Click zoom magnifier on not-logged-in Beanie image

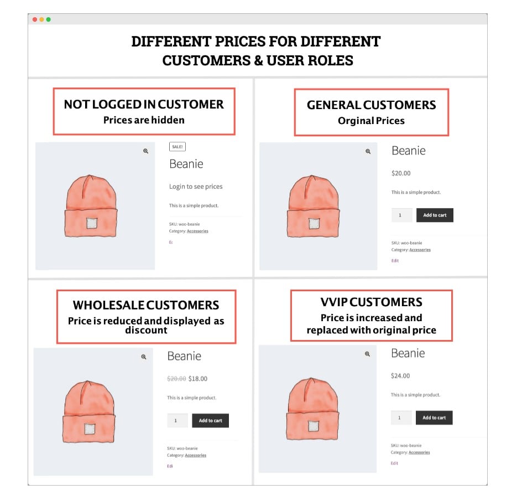point(146,151)
